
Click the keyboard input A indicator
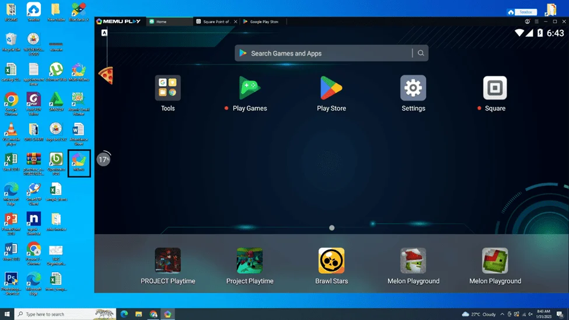[104, 33]
